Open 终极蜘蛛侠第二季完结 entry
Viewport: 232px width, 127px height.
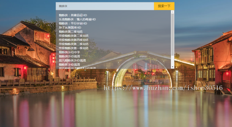pyautogui.click(x=74, y=44)
